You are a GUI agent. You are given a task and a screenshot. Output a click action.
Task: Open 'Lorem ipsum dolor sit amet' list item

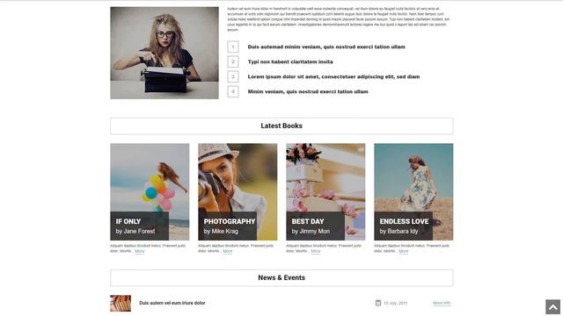coord(333,76)
